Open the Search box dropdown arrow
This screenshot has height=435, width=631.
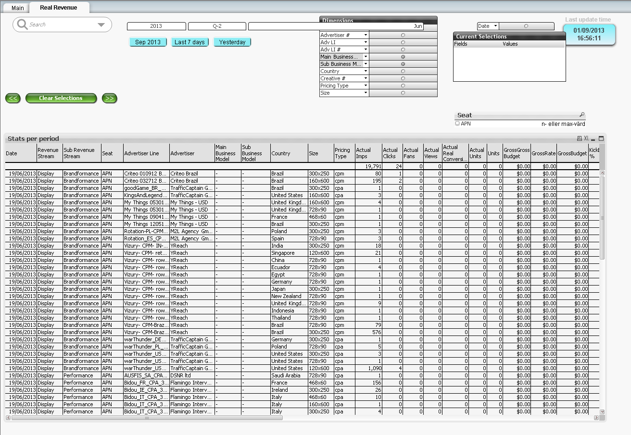[101, 25]
